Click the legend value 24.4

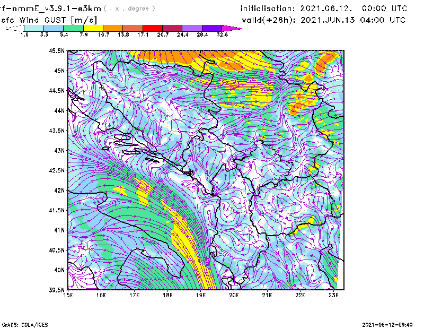[x=182, y=34]
